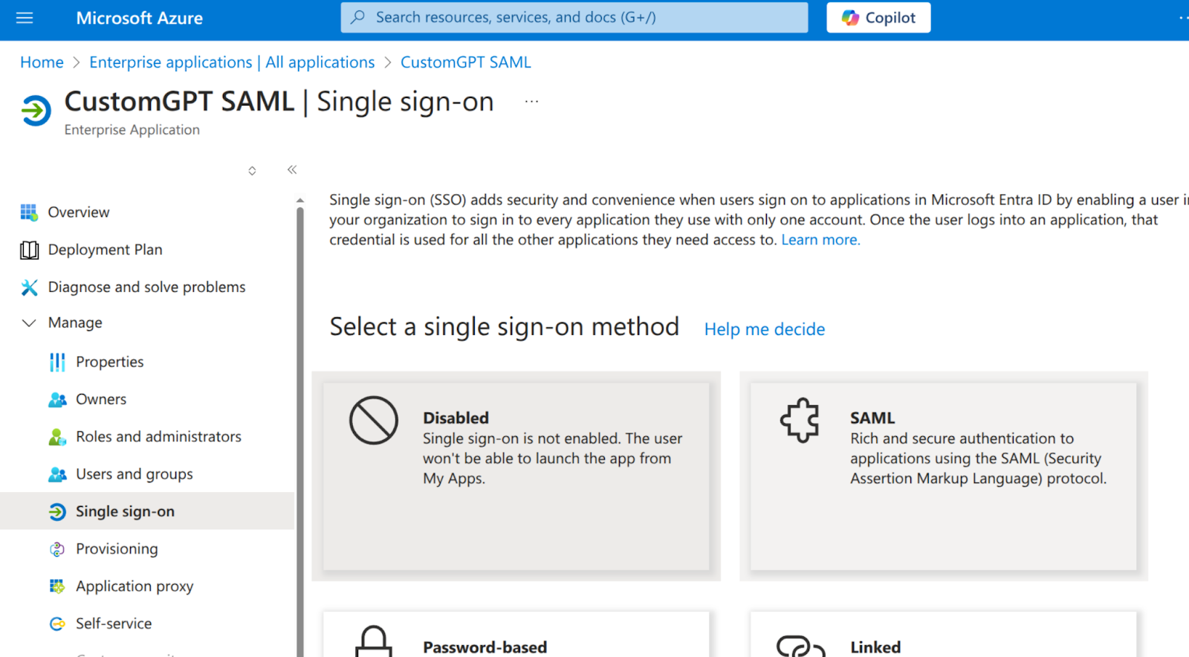1189x657 pixels.
Task: Open the hamburger portal menu
Action: 25,18
